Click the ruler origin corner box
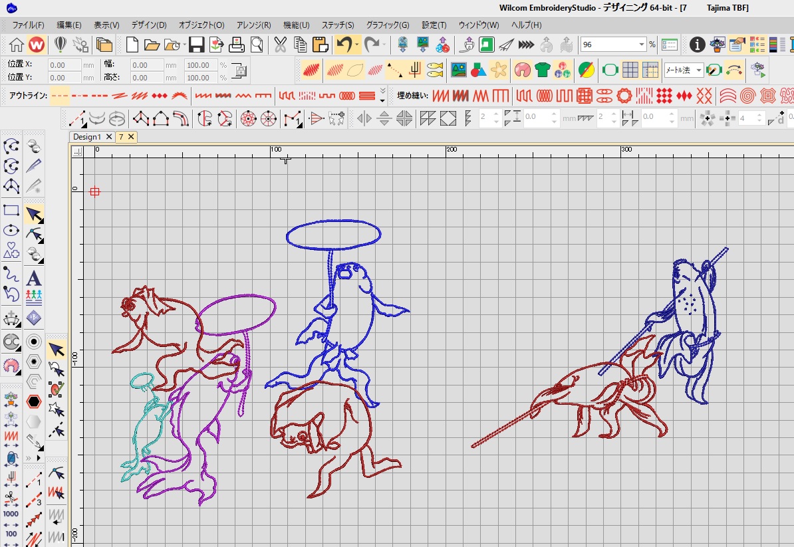Viewport: 794px width, 547px height. click(77, 151)
